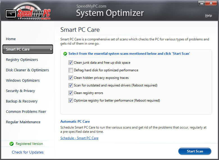Toggle Optimize registry for better performance
219x160 pixels.
click(x=71, y=100)
